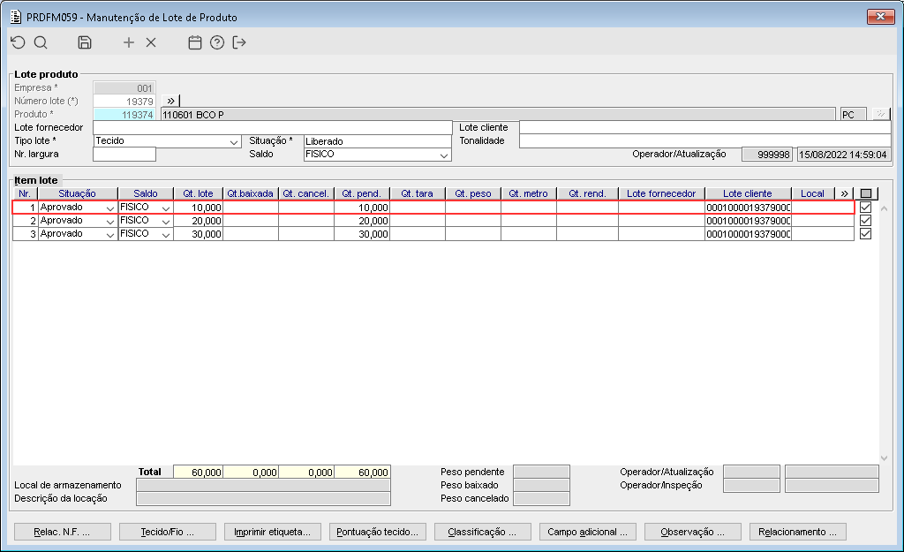Click Qt. pend. cell 30,000 in row 3

[362, 234]
